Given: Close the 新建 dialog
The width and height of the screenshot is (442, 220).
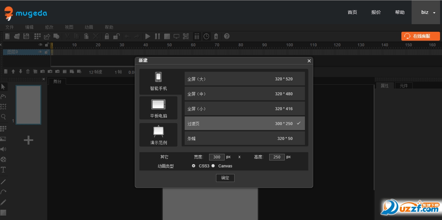Looking at the screenshot, I should [x=309, y=61].
